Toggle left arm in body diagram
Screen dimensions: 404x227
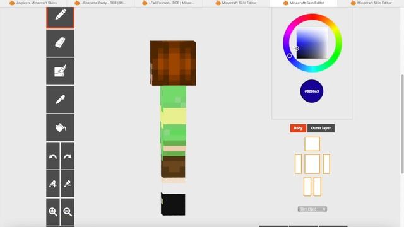tap(298, 164)
